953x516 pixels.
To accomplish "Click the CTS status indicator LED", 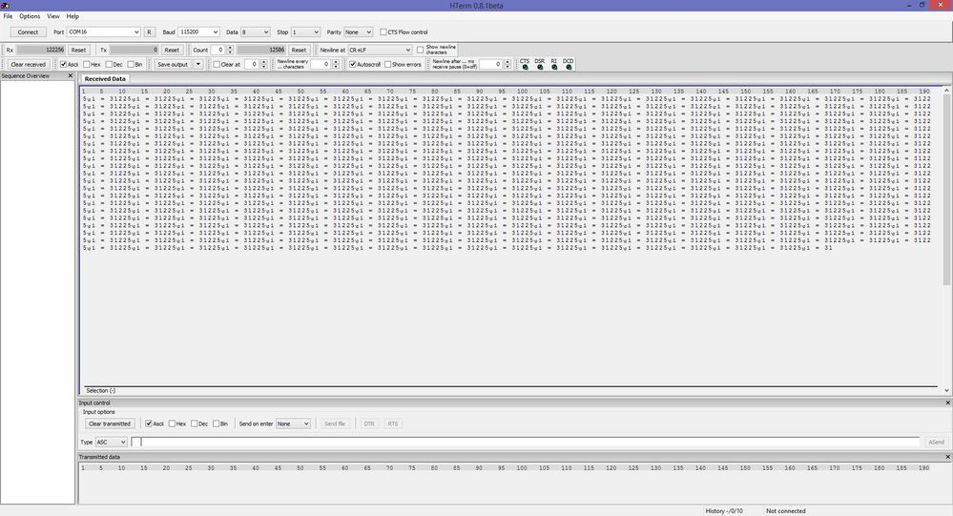I will click(525, 67).
